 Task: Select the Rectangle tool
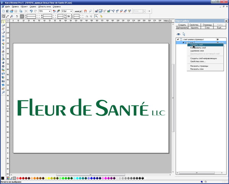pyautogui.click(x=3, y=37)
